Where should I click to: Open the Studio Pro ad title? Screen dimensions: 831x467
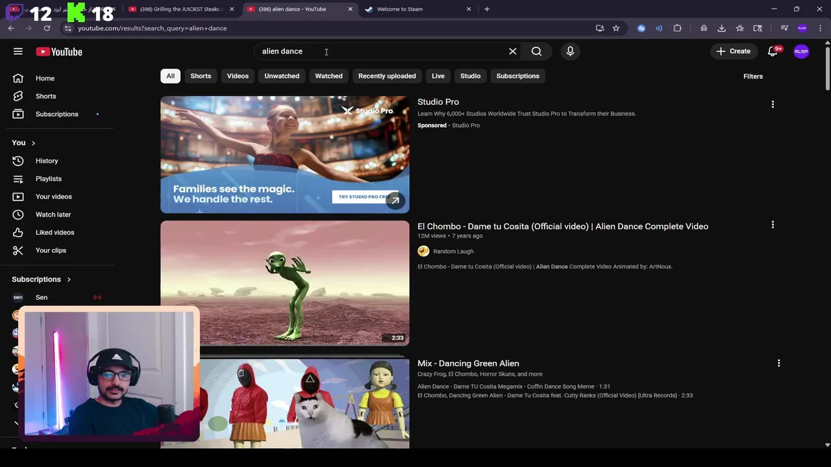pyautogui.click(x=438, y=102)
